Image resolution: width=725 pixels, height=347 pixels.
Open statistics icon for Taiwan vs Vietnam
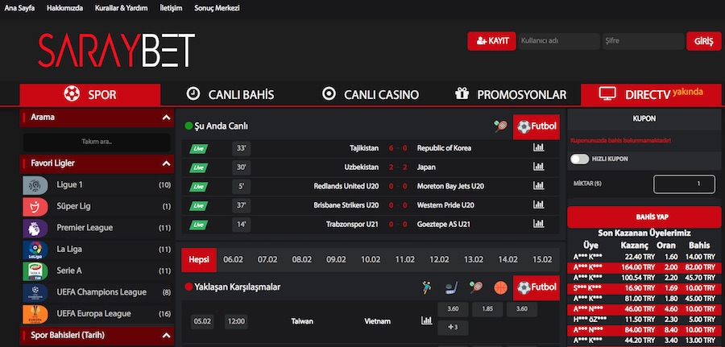click(426, 320)
